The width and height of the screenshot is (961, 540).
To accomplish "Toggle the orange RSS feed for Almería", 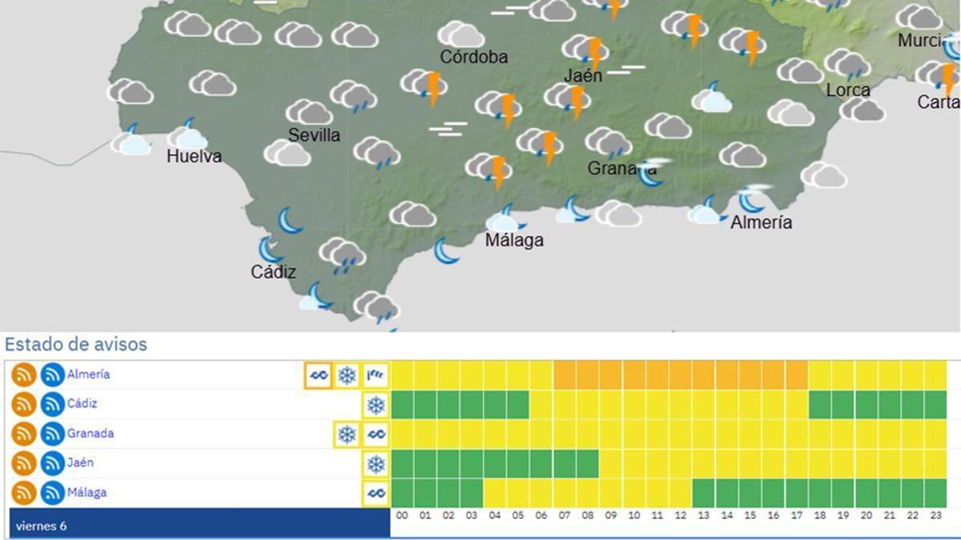I will tap(23, 374).
